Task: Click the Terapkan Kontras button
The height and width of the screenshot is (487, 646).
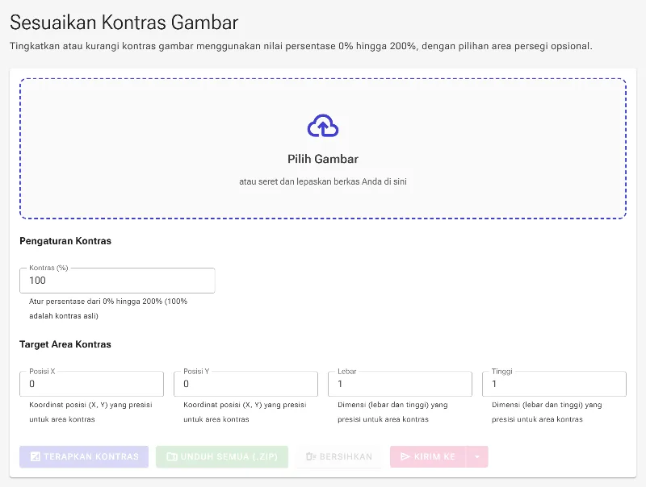Action: 84,456
